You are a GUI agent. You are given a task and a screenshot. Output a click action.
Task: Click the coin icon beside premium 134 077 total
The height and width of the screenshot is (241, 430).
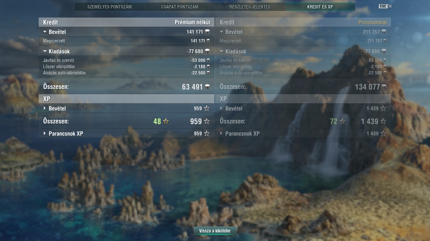384,87
